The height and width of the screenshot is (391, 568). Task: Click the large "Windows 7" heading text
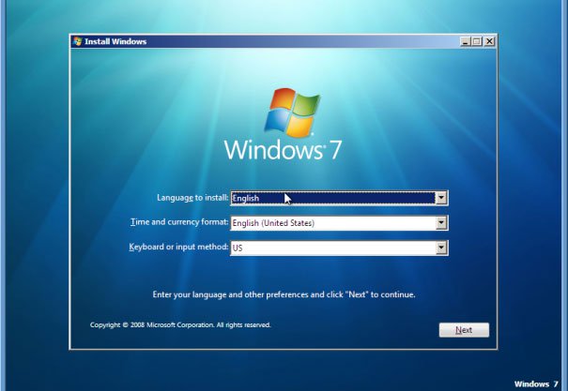click(283, 150)
